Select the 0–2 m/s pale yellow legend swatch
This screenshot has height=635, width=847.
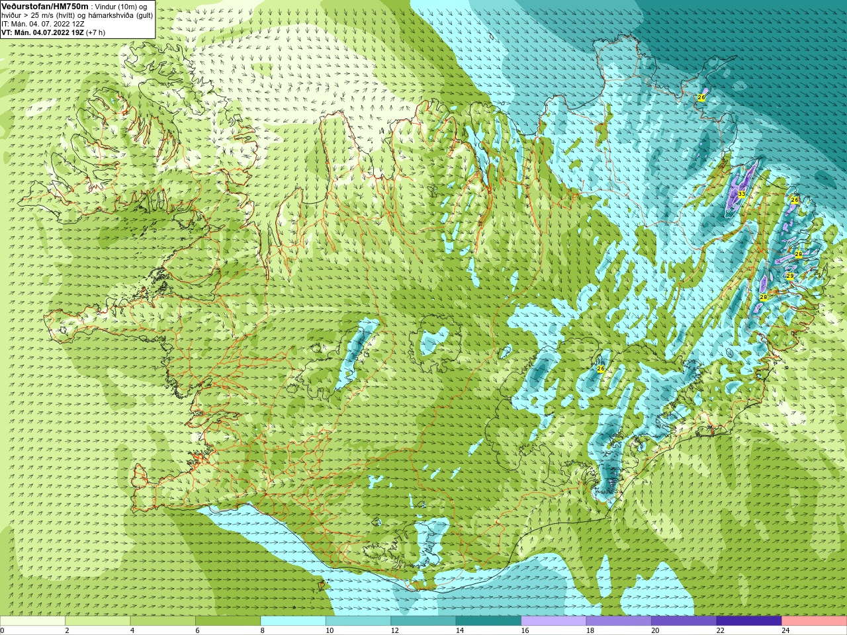coord(32,621)
